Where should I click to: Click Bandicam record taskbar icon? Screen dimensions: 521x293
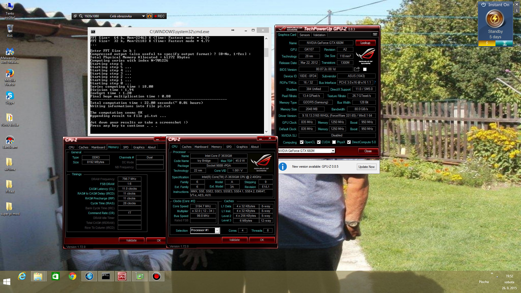pyautogui.click(x=156, y=276)
